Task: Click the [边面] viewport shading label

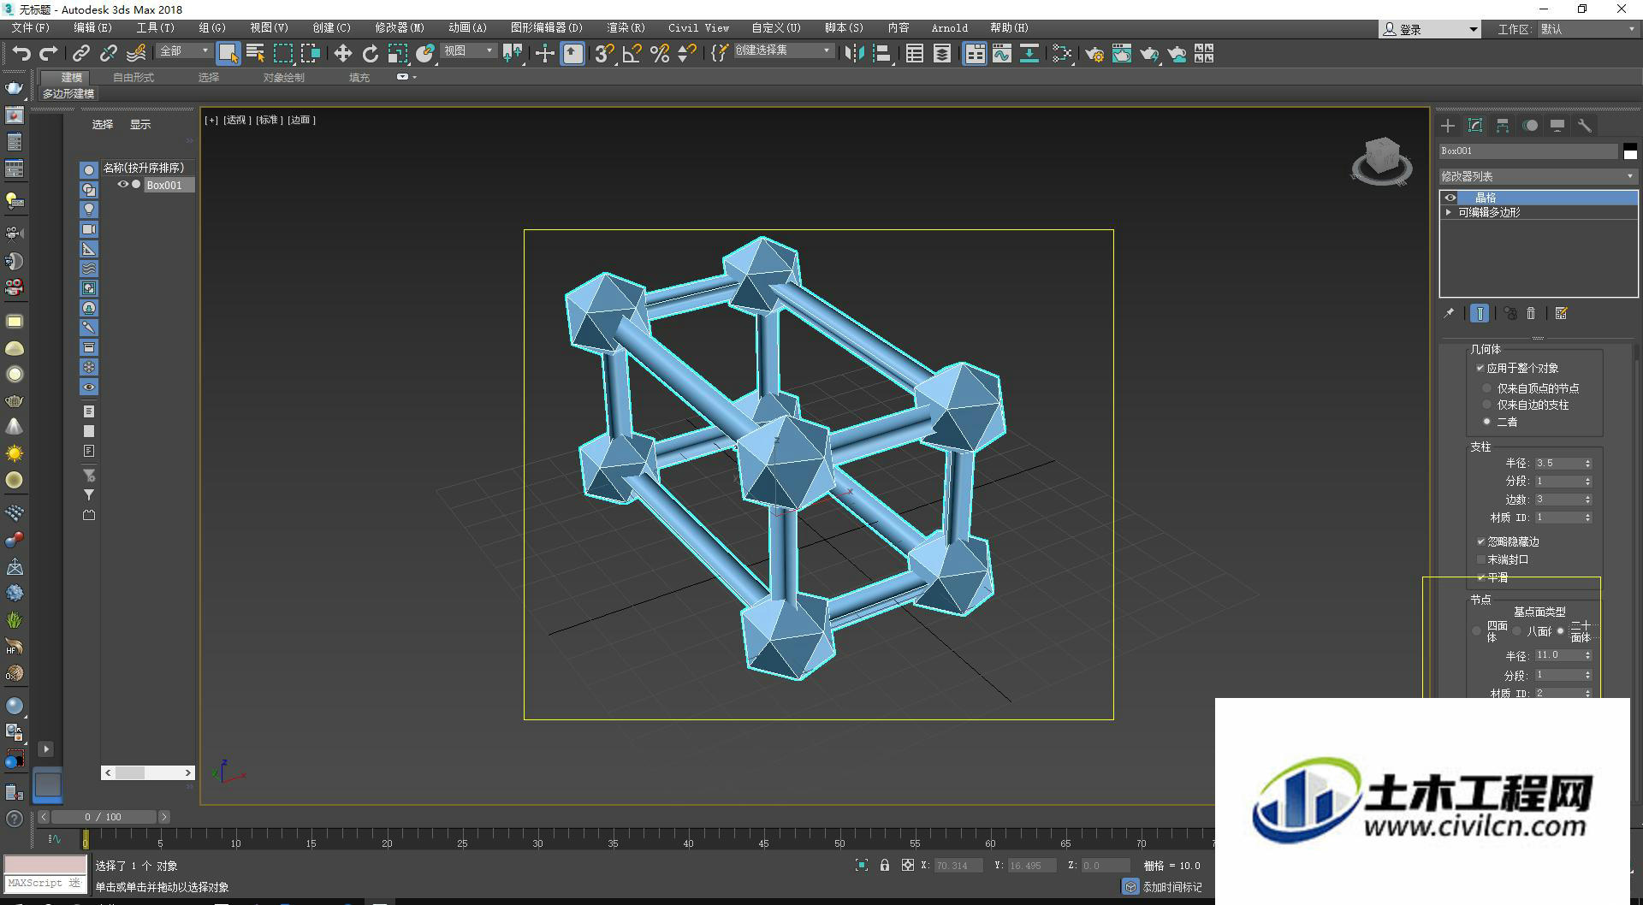Action: 301,121
